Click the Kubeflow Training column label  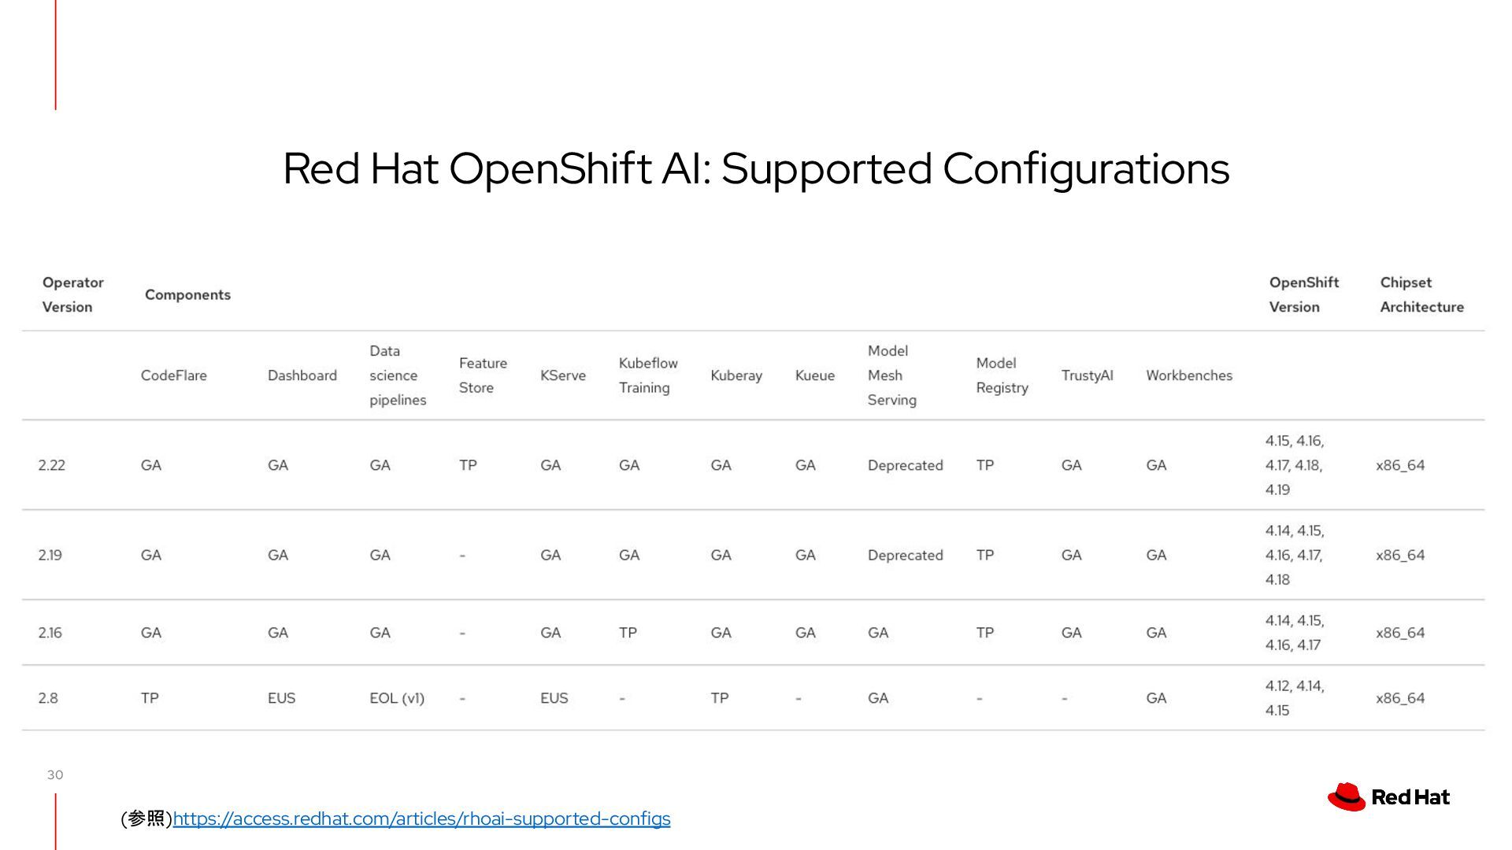click(x=647, y=375)
